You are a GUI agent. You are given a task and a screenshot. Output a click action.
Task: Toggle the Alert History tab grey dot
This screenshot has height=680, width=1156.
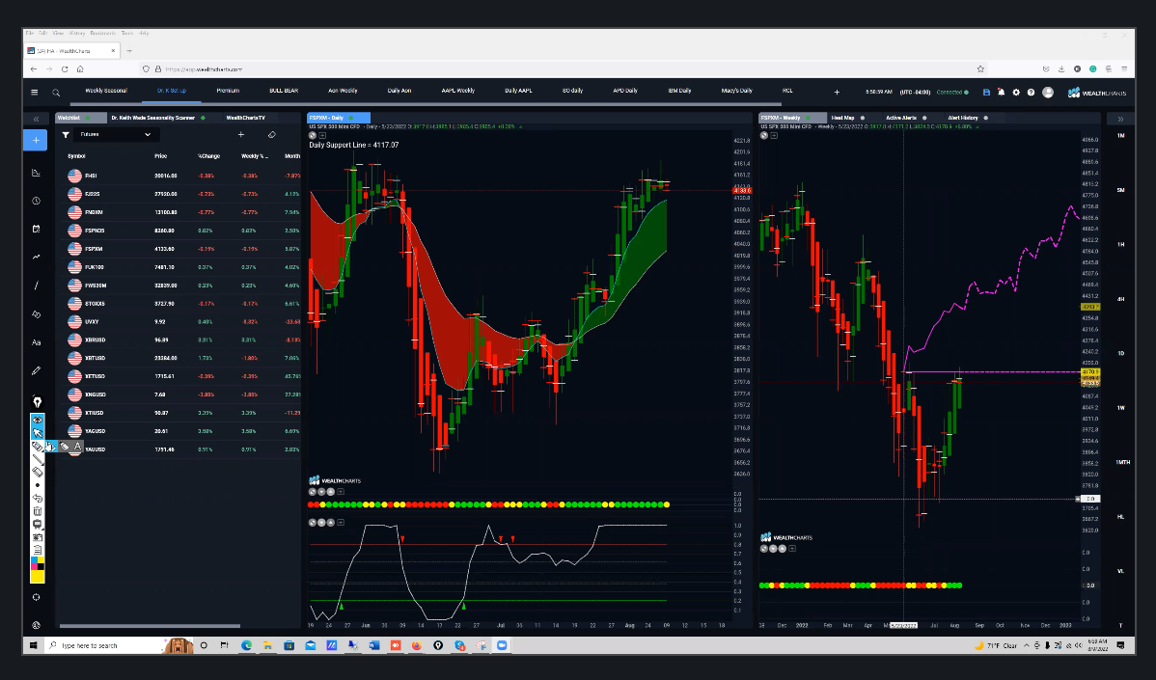(x=986, y=118)
